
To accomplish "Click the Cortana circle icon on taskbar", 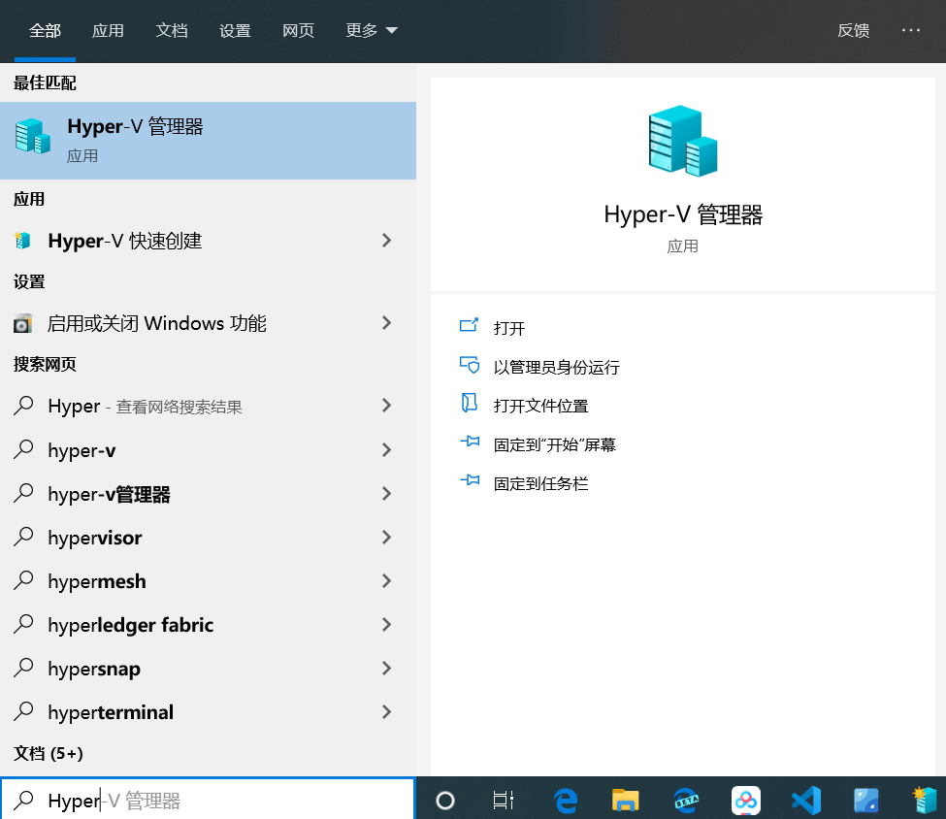I will pyautogui.click(x=445, y=801).
